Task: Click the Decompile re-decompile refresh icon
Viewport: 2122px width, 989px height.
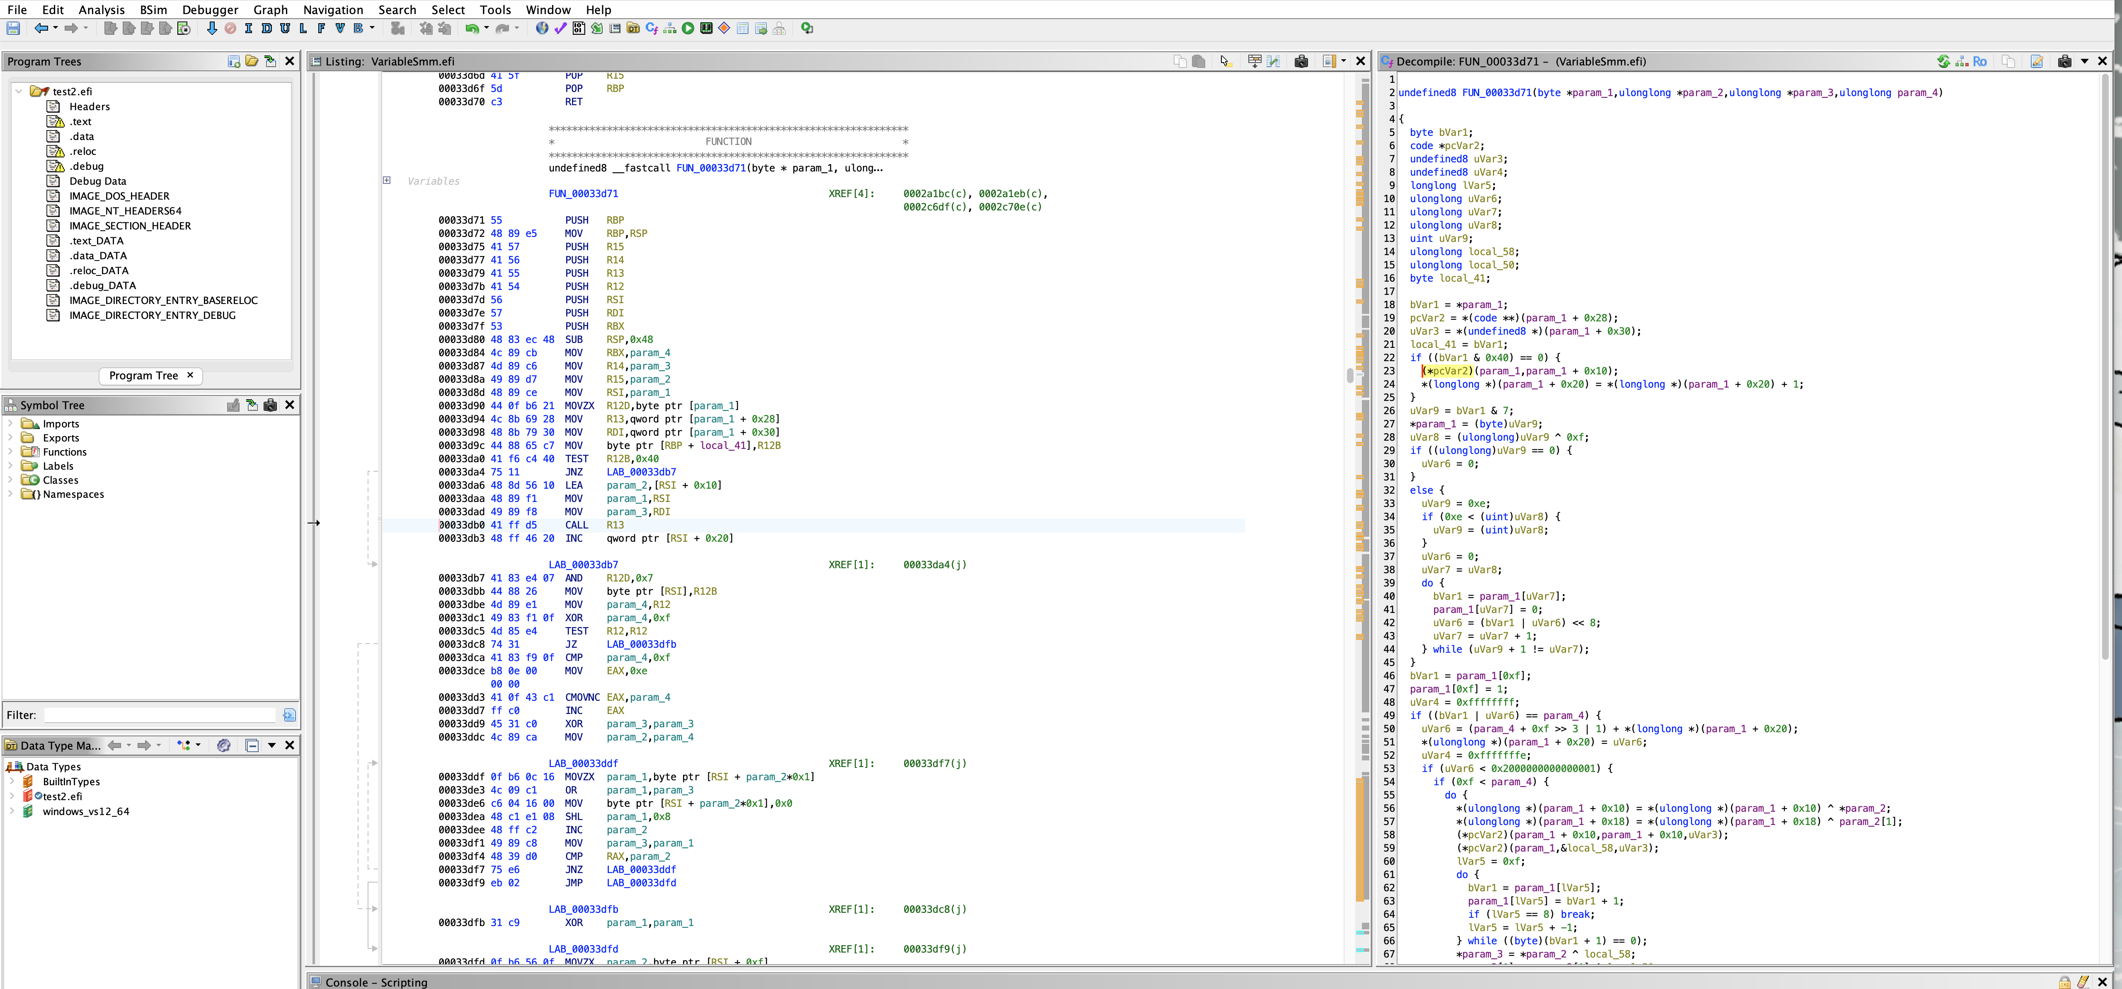Action: click(1943, 62)
